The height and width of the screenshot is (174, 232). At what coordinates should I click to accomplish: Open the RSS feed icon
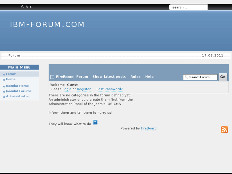(x=224, y=130)
